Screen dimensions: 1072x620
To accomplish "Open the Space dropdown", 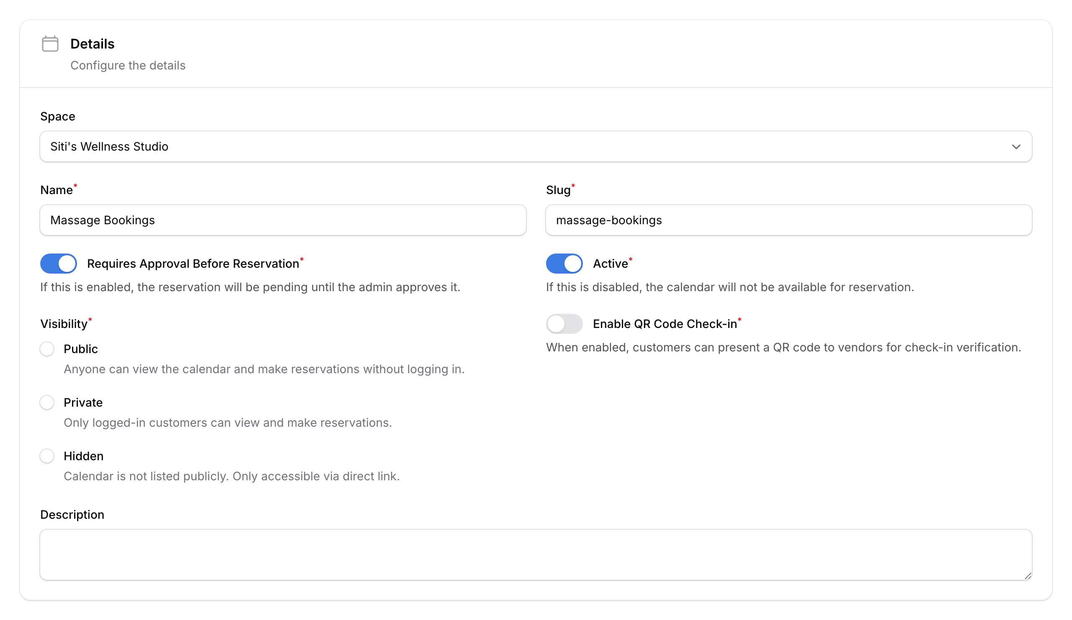I will [x=535, y=146].
